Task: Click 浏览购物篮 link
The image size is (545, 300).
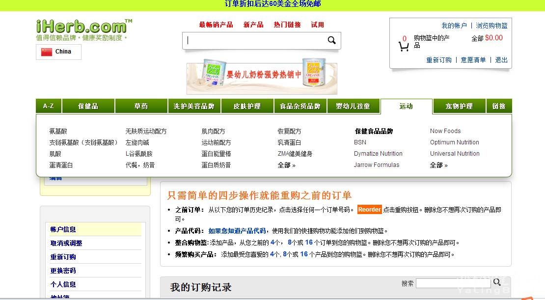Action: click(x=491, y=26)
